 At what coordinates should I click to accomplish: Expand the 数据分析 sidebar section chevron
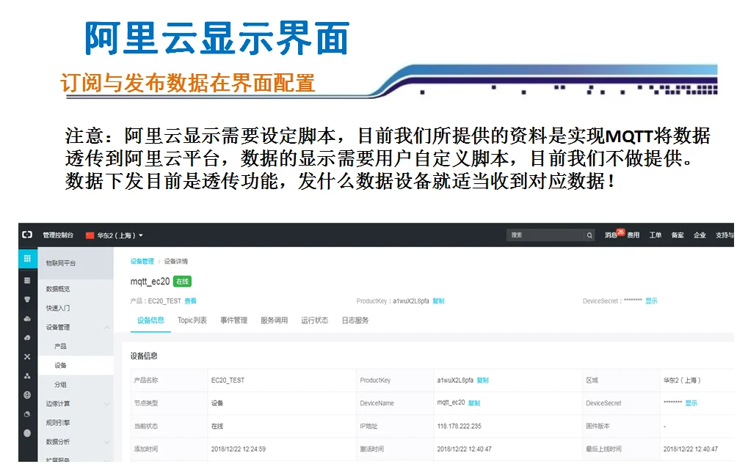pos(107,442)
